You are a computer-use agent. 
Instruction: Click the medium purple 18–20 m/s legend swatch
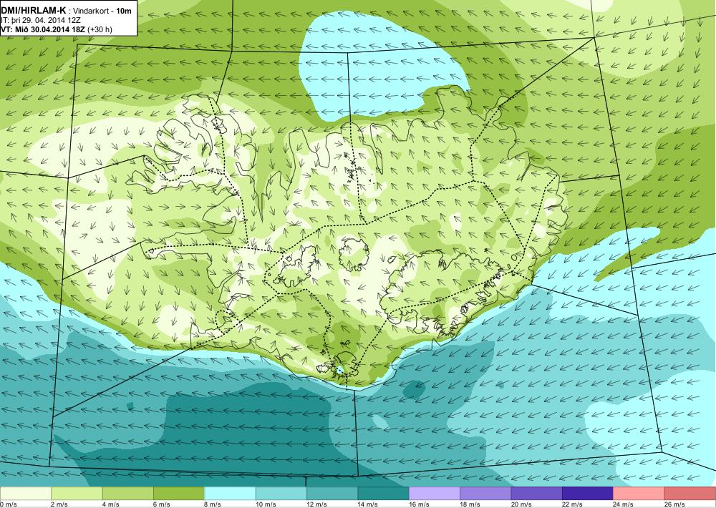click(x=486, y=494)
